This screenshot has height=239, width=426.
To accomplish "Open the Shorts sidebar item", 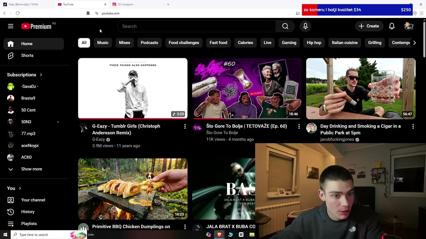I will (x=34, y=55).
